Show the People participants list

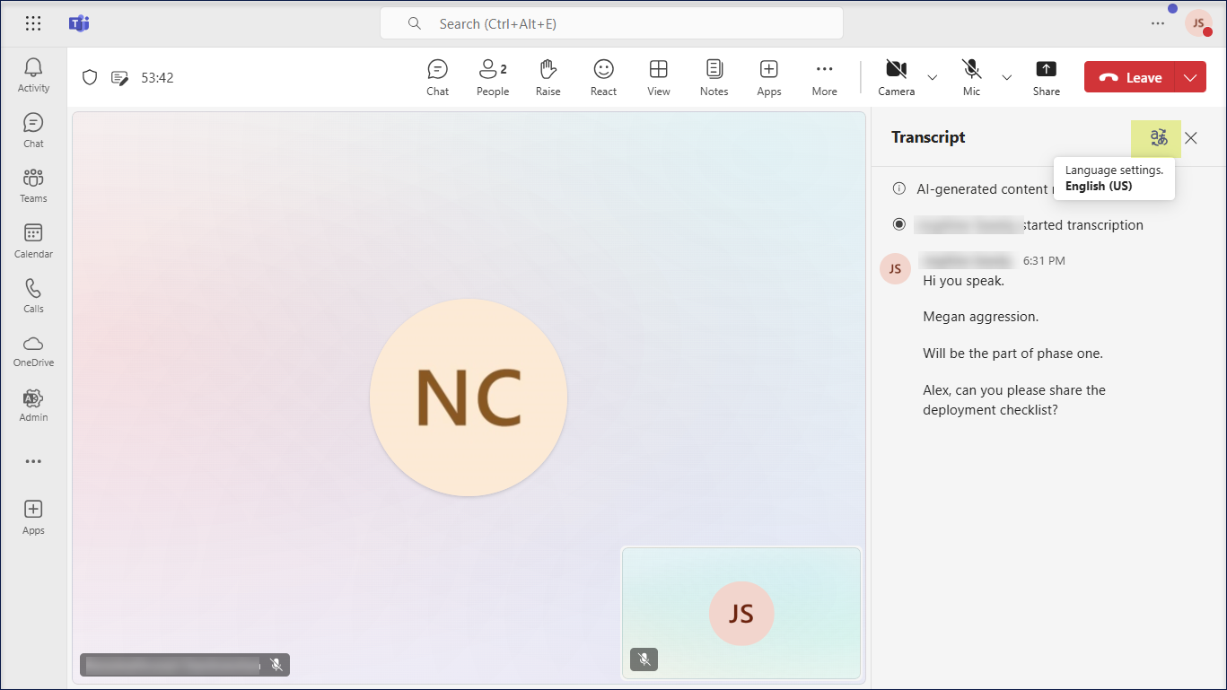pos(492,77)
